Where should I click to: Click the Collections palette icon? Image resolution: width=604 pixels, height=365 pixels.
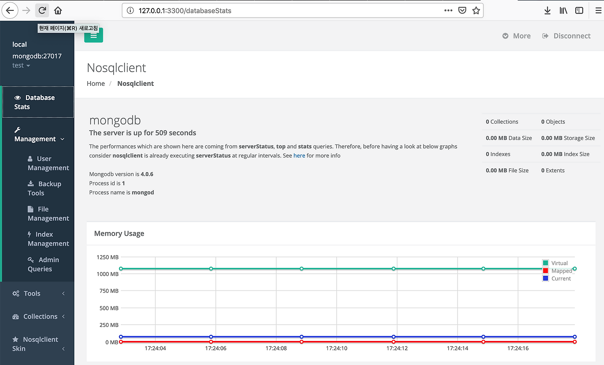click(16, 316)
